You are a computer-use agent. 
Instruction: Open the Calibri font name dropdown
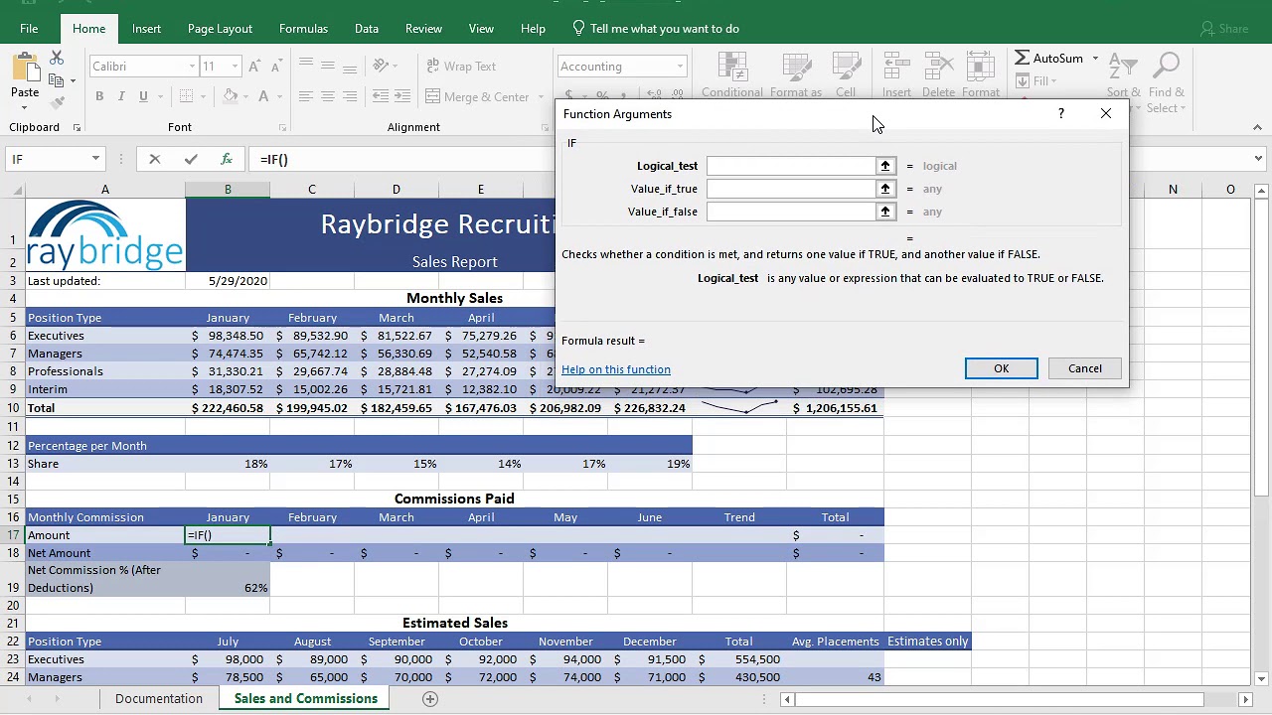[x=192, y=67]
